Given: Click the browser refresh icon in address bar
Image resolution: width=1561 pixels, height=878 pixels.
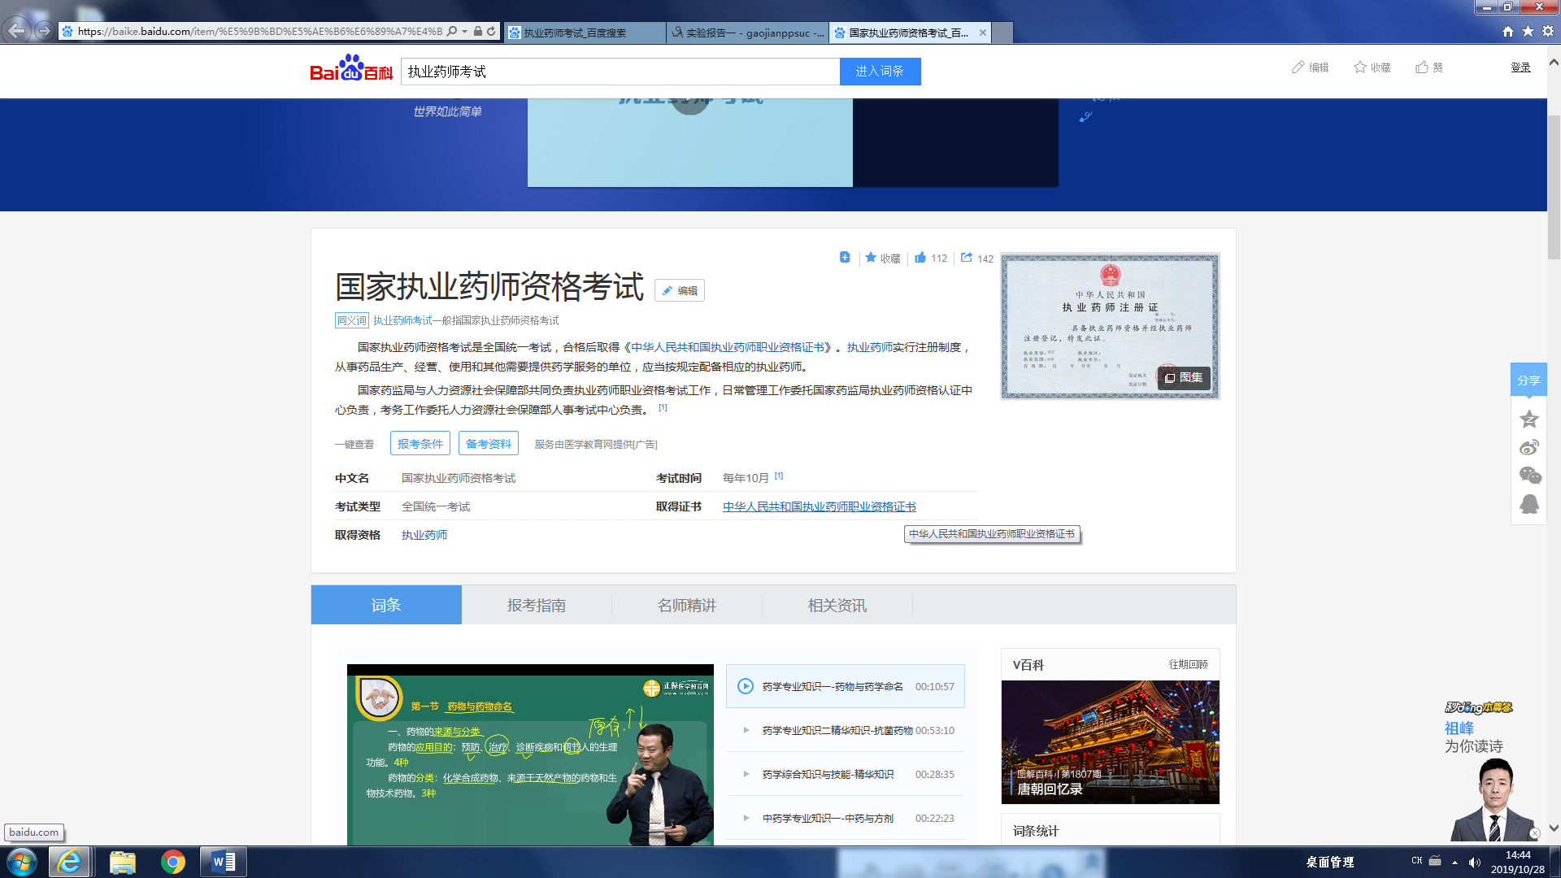Looking at the screenshot, I should point(491,32).
